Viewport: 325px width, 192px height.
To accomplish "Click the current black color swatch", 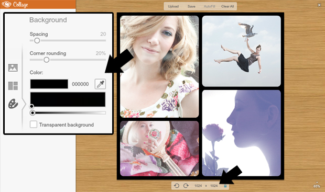I will click(49, 84).
